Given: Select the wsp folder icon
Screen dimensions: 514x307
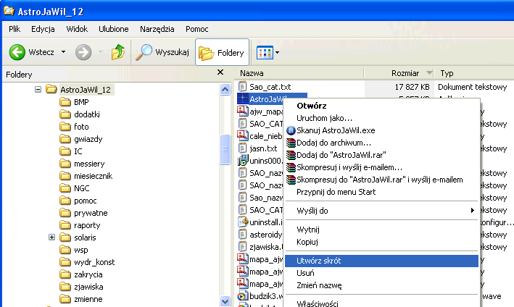Looking at the screenshot, I should (65, 250).
